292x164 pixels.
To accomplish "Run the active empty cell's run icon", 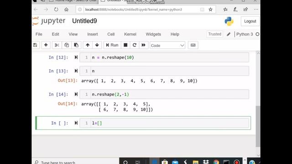I will point(76,123).
